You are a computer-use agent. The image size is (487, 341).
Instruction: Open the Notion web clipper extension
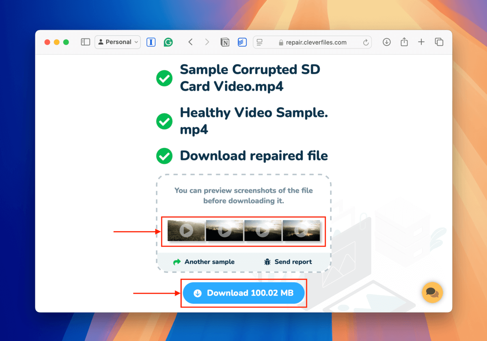tap(225, 42)
